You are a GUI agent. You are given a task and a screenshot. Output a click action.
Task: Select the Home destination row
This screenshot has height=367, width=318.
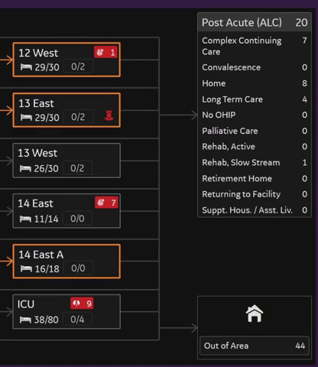tap(255, 83)
